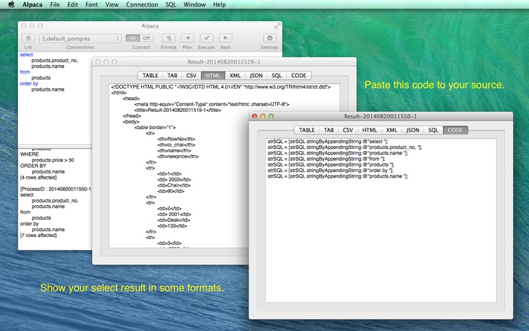This screenshot has height=331, width=529.
Task: Select XML tab in HTML result window
Action: pyautogui.click(x=235, y=75)
